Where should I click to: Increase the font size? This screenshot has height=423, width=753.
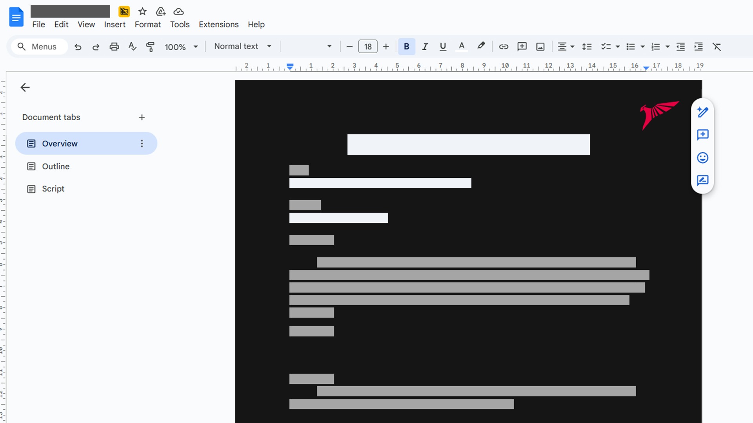pos(386,47)
